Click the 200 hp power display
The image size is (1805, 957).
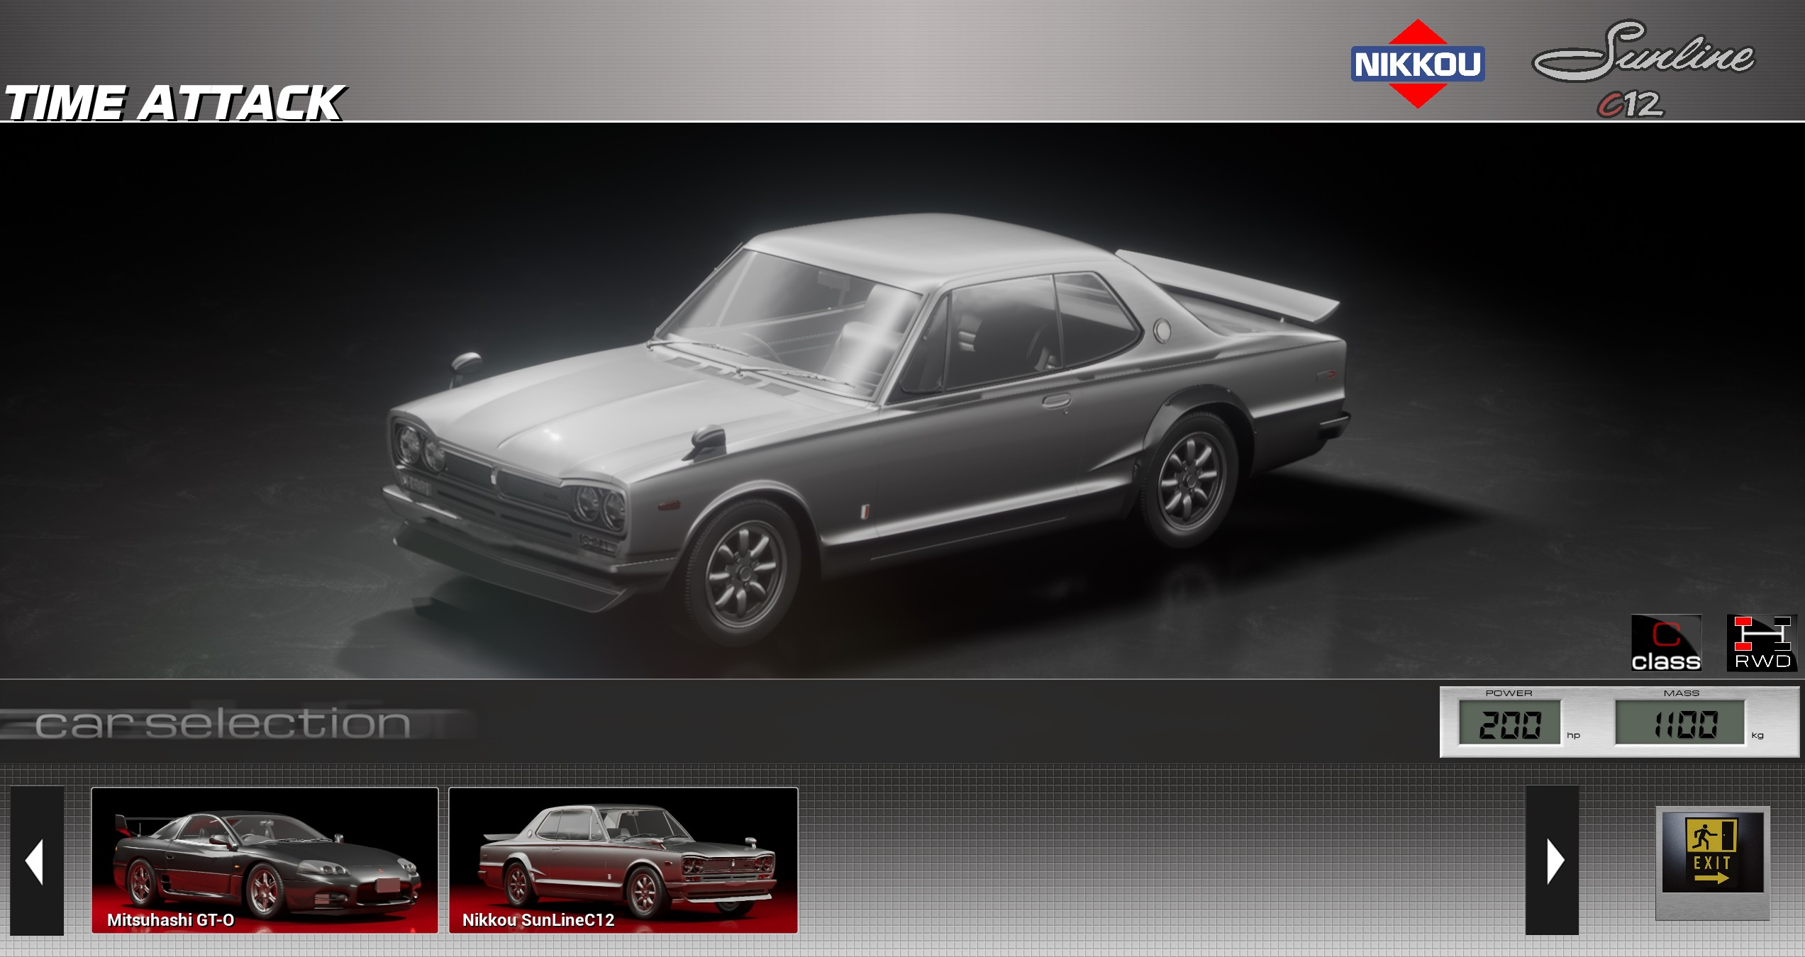(1509, 723)
